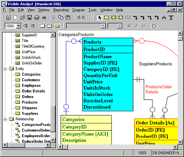Click the Save diskette icon

[29, 18]
